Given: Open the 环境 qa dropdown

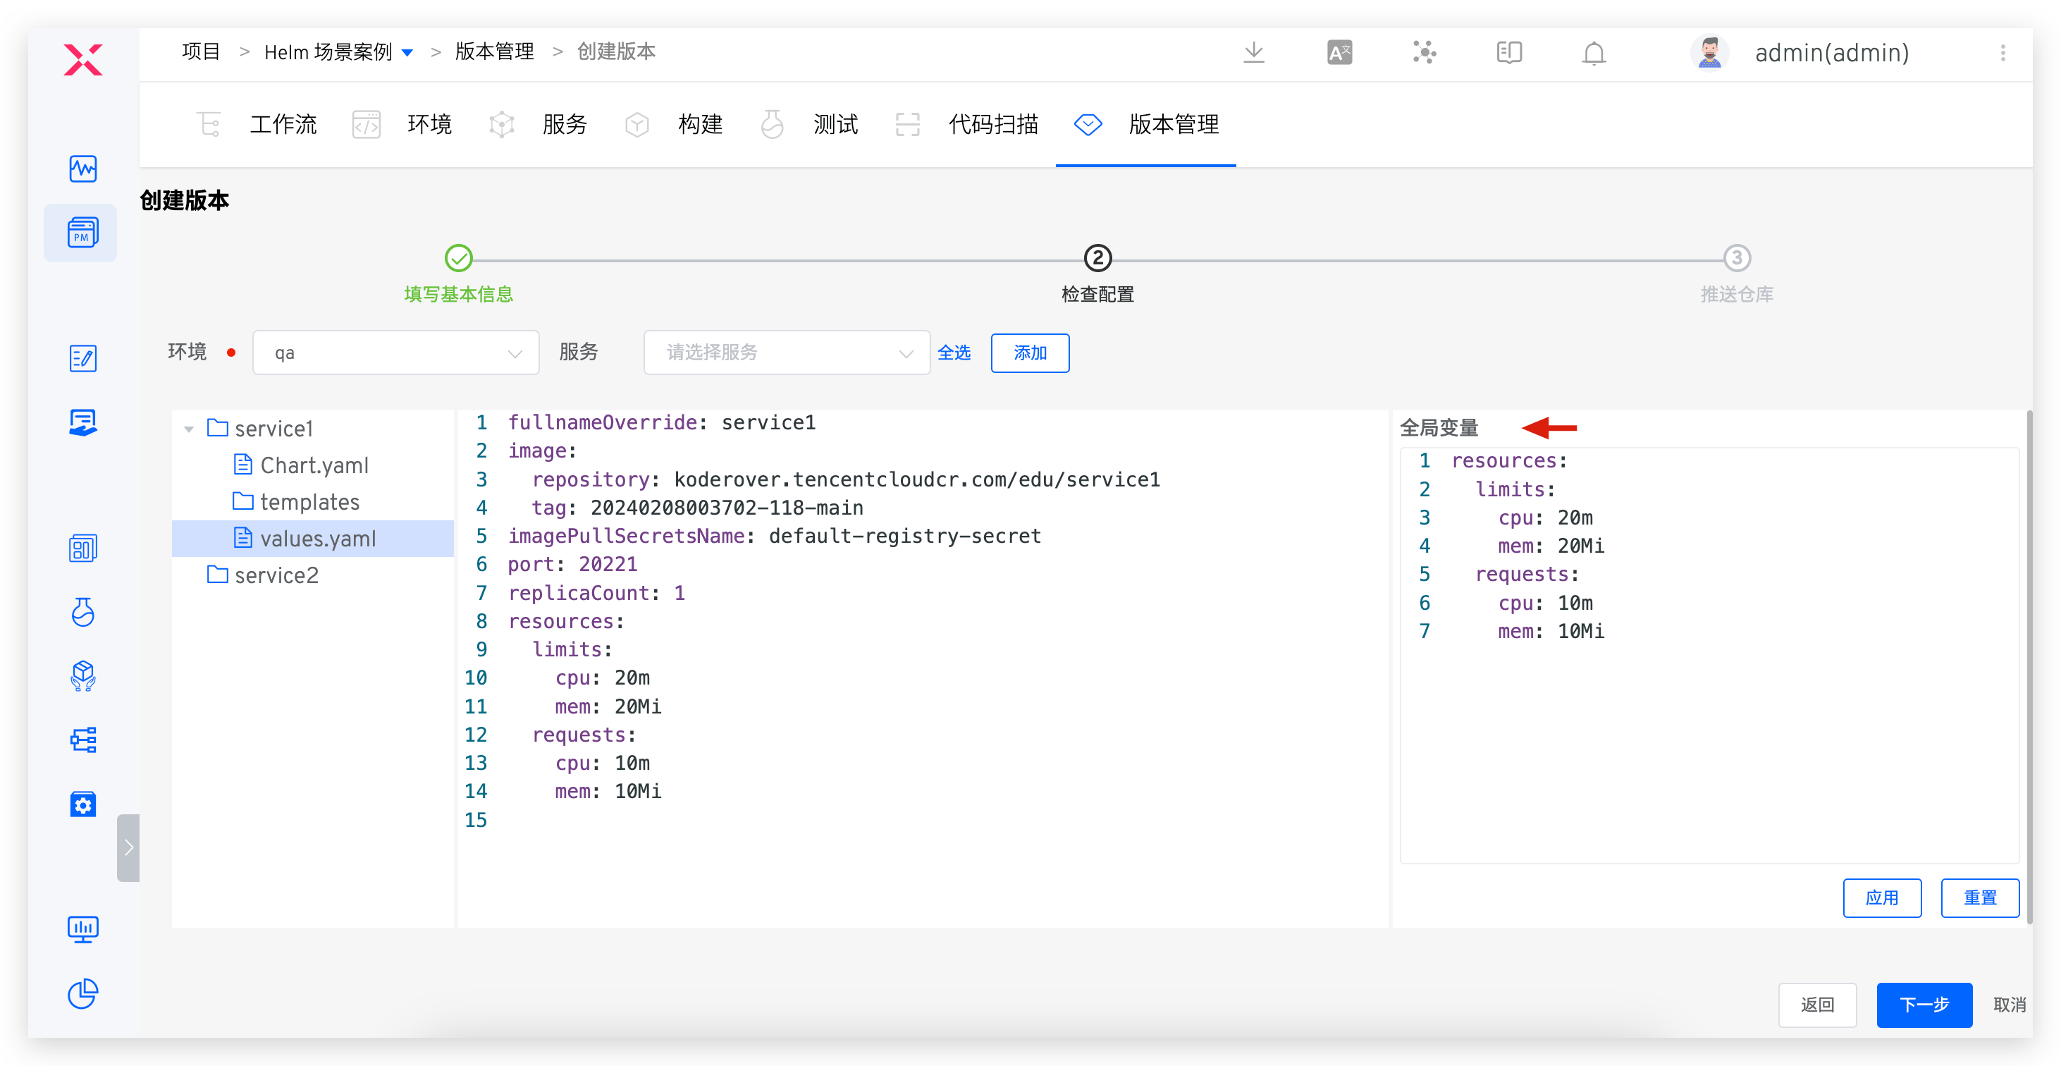Looking at the screenshot, I should (395, 353).
